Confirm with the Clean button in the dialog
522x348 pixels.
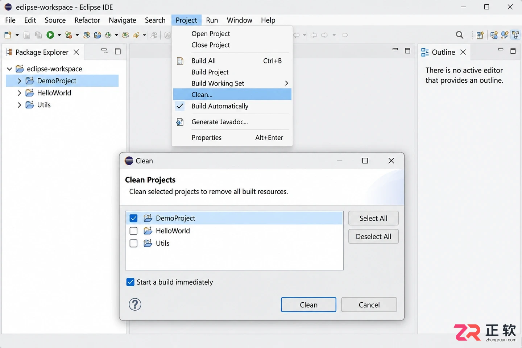click(308, 304)
